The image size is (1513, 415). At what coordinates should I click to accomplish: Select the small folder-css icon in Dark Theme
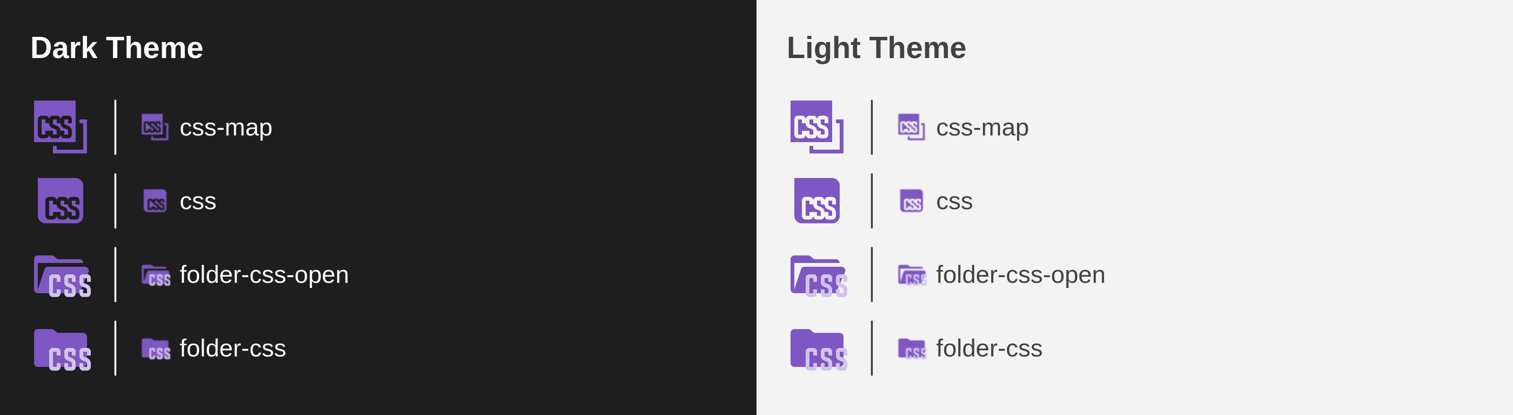point(156,349)
